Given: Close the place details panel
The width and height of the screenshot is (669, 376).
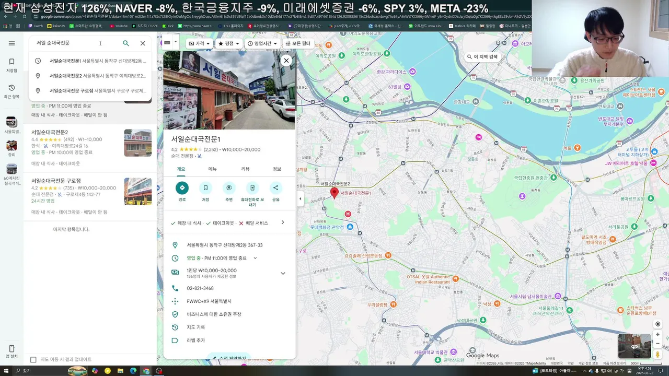Looking at the screenshot, I should pyautogui.click(x=286, y=61).
